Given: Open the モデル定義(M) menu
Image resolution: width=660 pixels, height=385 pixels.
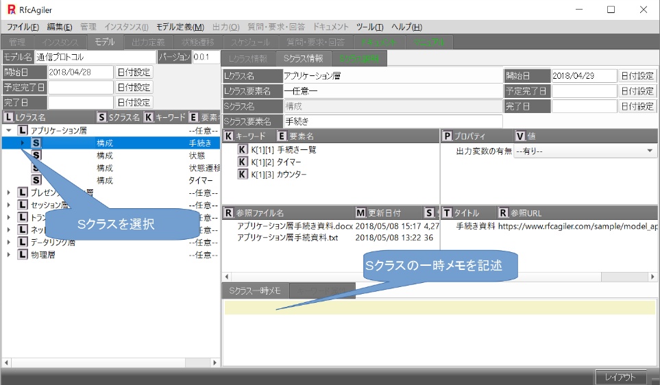Looking at the screenshot, I should coord(180,27).
